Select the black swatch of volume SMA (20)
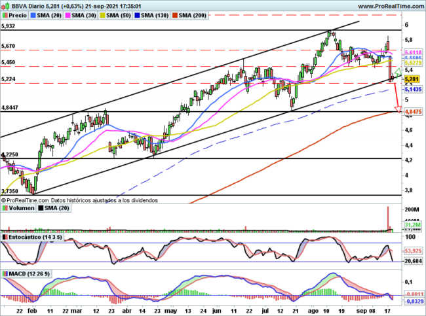Image resolution: width=426 pixels, height=316 pixels. point(41,208)
